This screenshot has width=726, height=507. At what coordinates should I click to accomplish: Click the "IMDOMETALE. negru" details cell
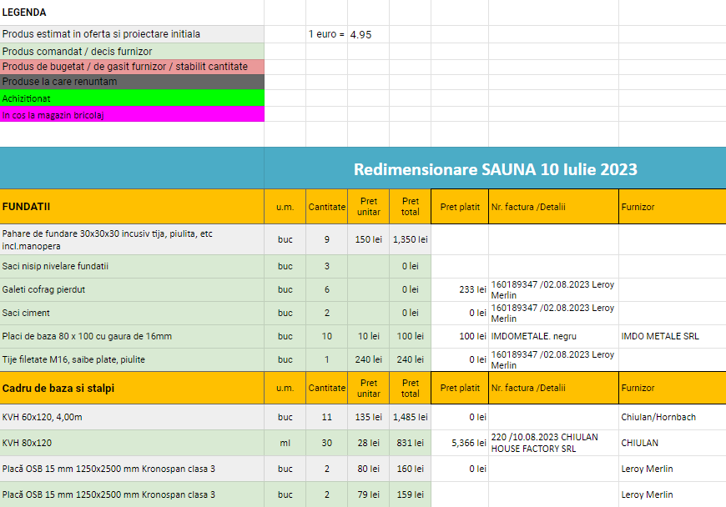553,336
